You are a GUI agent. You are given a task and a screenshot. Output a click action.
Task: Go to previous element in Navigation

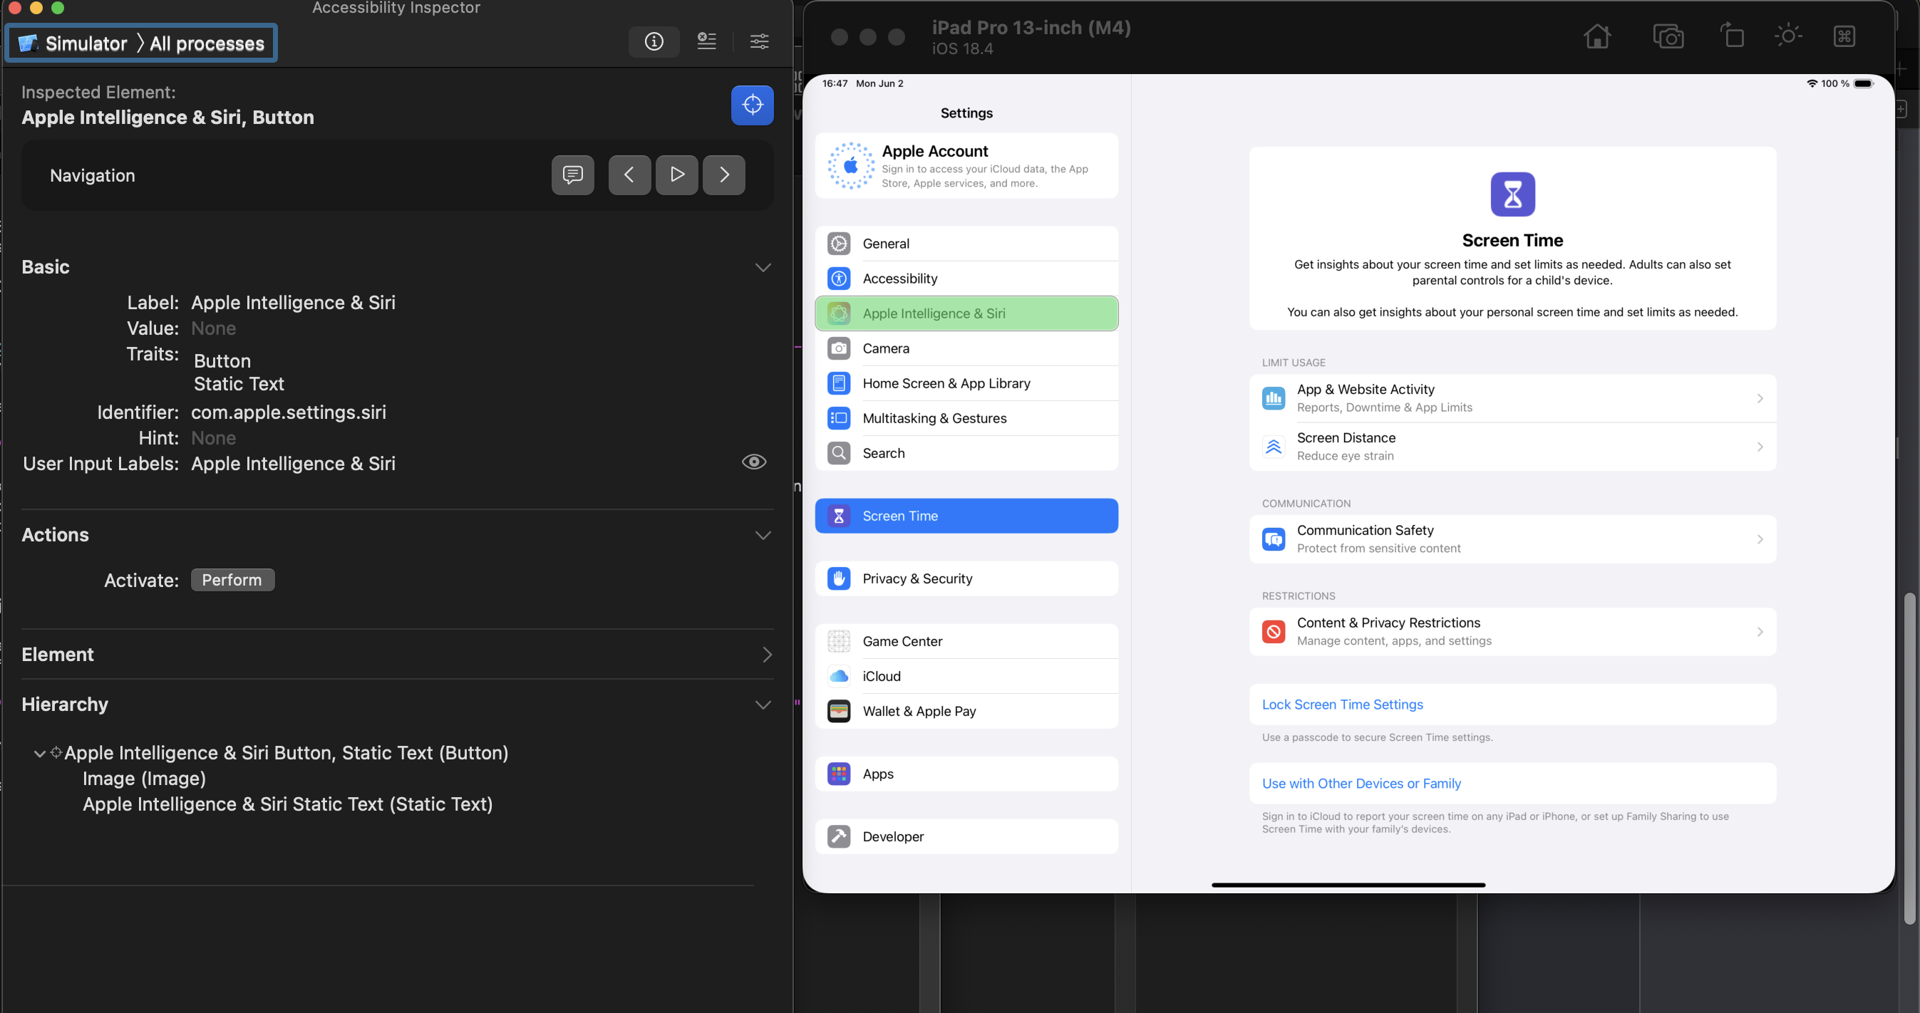click(629, 175)
